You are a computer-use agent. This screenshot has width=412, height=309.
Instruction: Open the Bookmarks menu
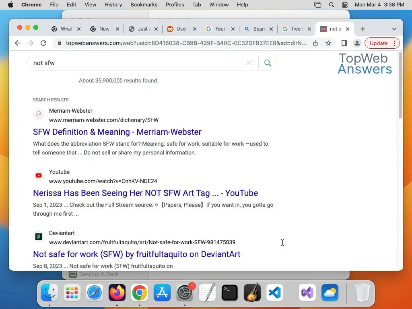144,5
